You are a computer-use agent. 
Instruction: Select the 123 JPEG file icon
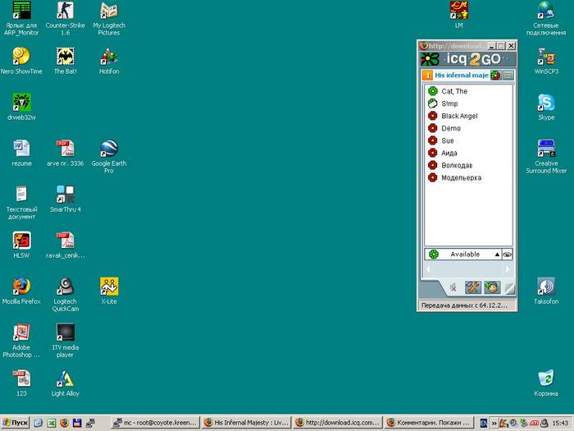pyautogui.click(x=21, y=378)
